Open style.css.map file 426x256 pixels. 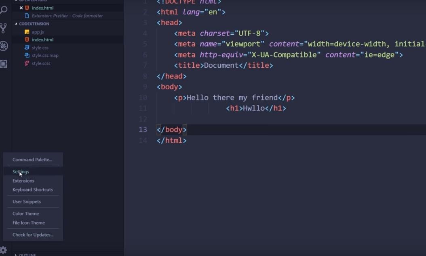[x=45, y=55]
